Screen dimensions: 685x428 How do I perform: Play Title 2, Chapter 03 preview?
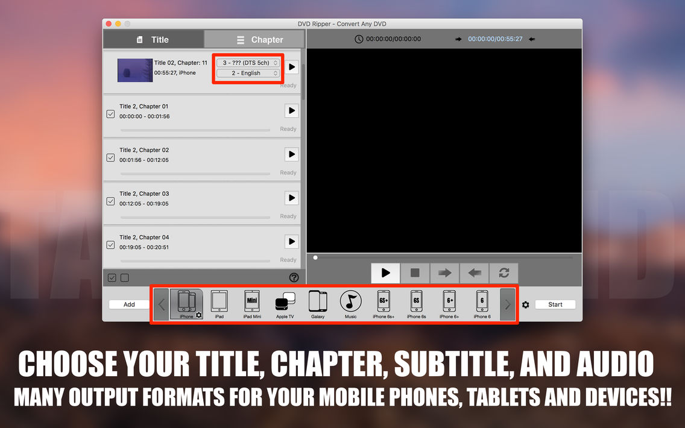pyautogui.click(x=292, y=198)
